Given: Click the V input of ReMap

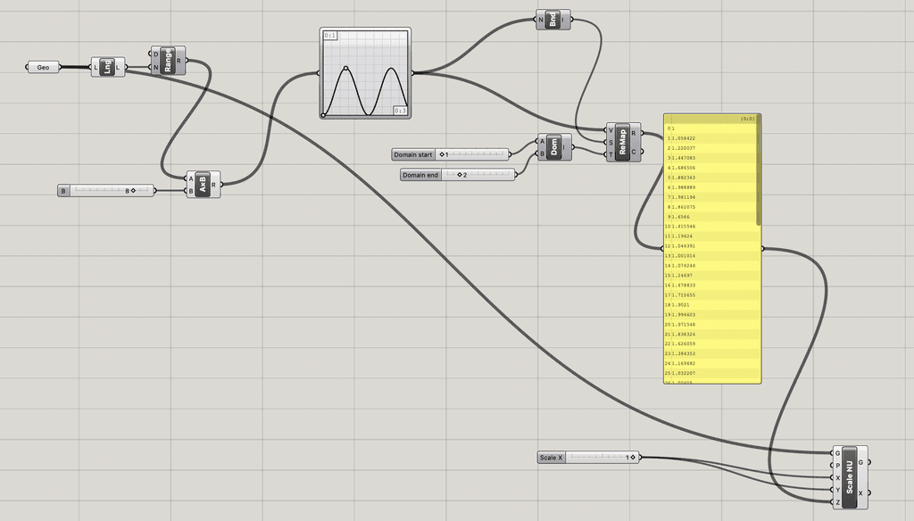Looking at the screenshot, I should click(611, 130).
